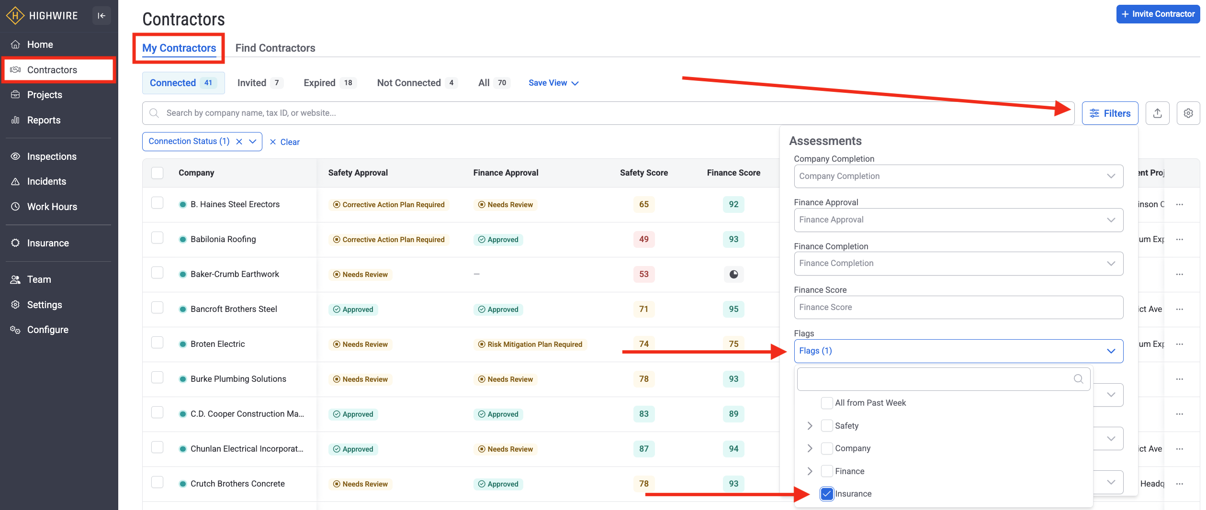Open table settings gear icon

pyautogui.click(x=1188, y=113)
